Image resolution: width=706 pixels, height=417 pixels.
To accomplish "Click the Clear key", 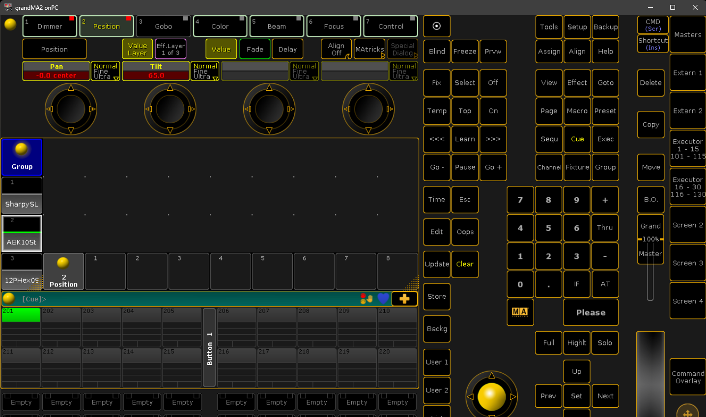I will point(465,264).
